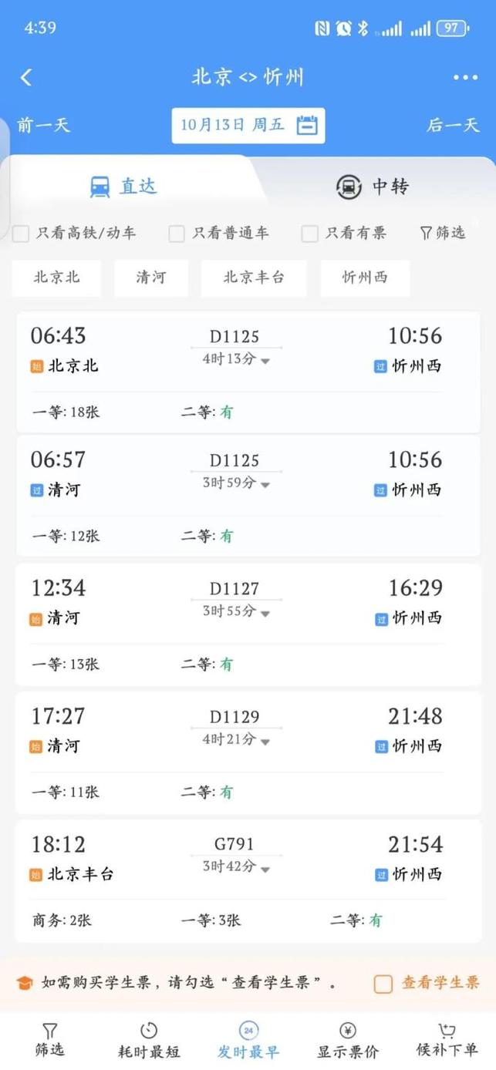Choose the 忻州西 station filter chip
The width and height of the screenshot is (496, 1070).
tap(364, 278)
